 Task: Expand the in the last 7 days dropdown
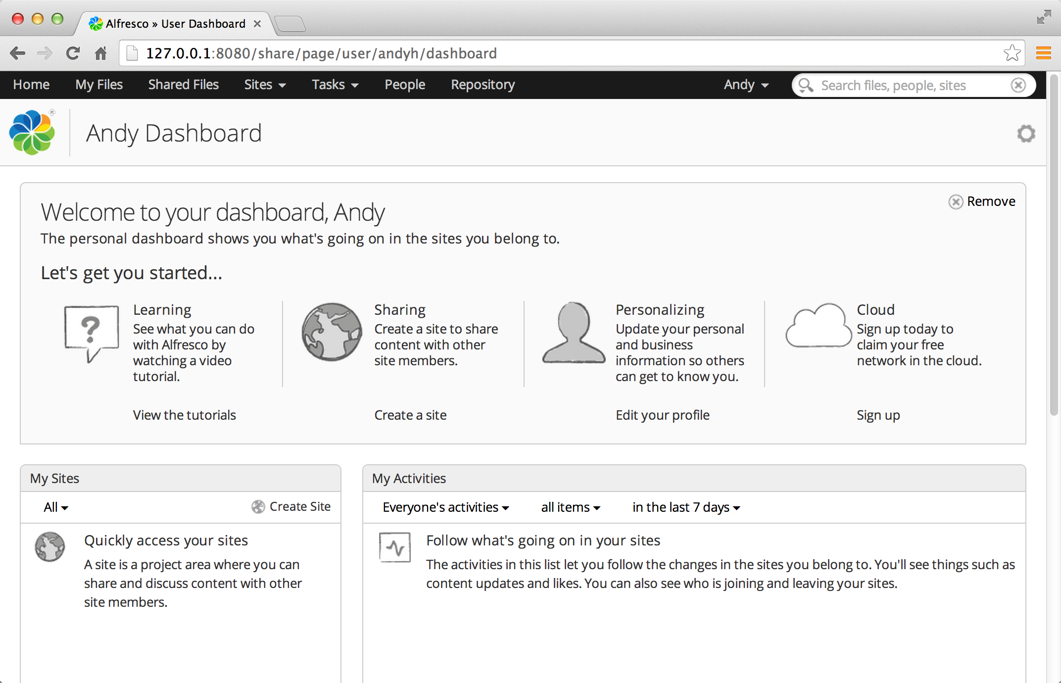pos(685,507)
